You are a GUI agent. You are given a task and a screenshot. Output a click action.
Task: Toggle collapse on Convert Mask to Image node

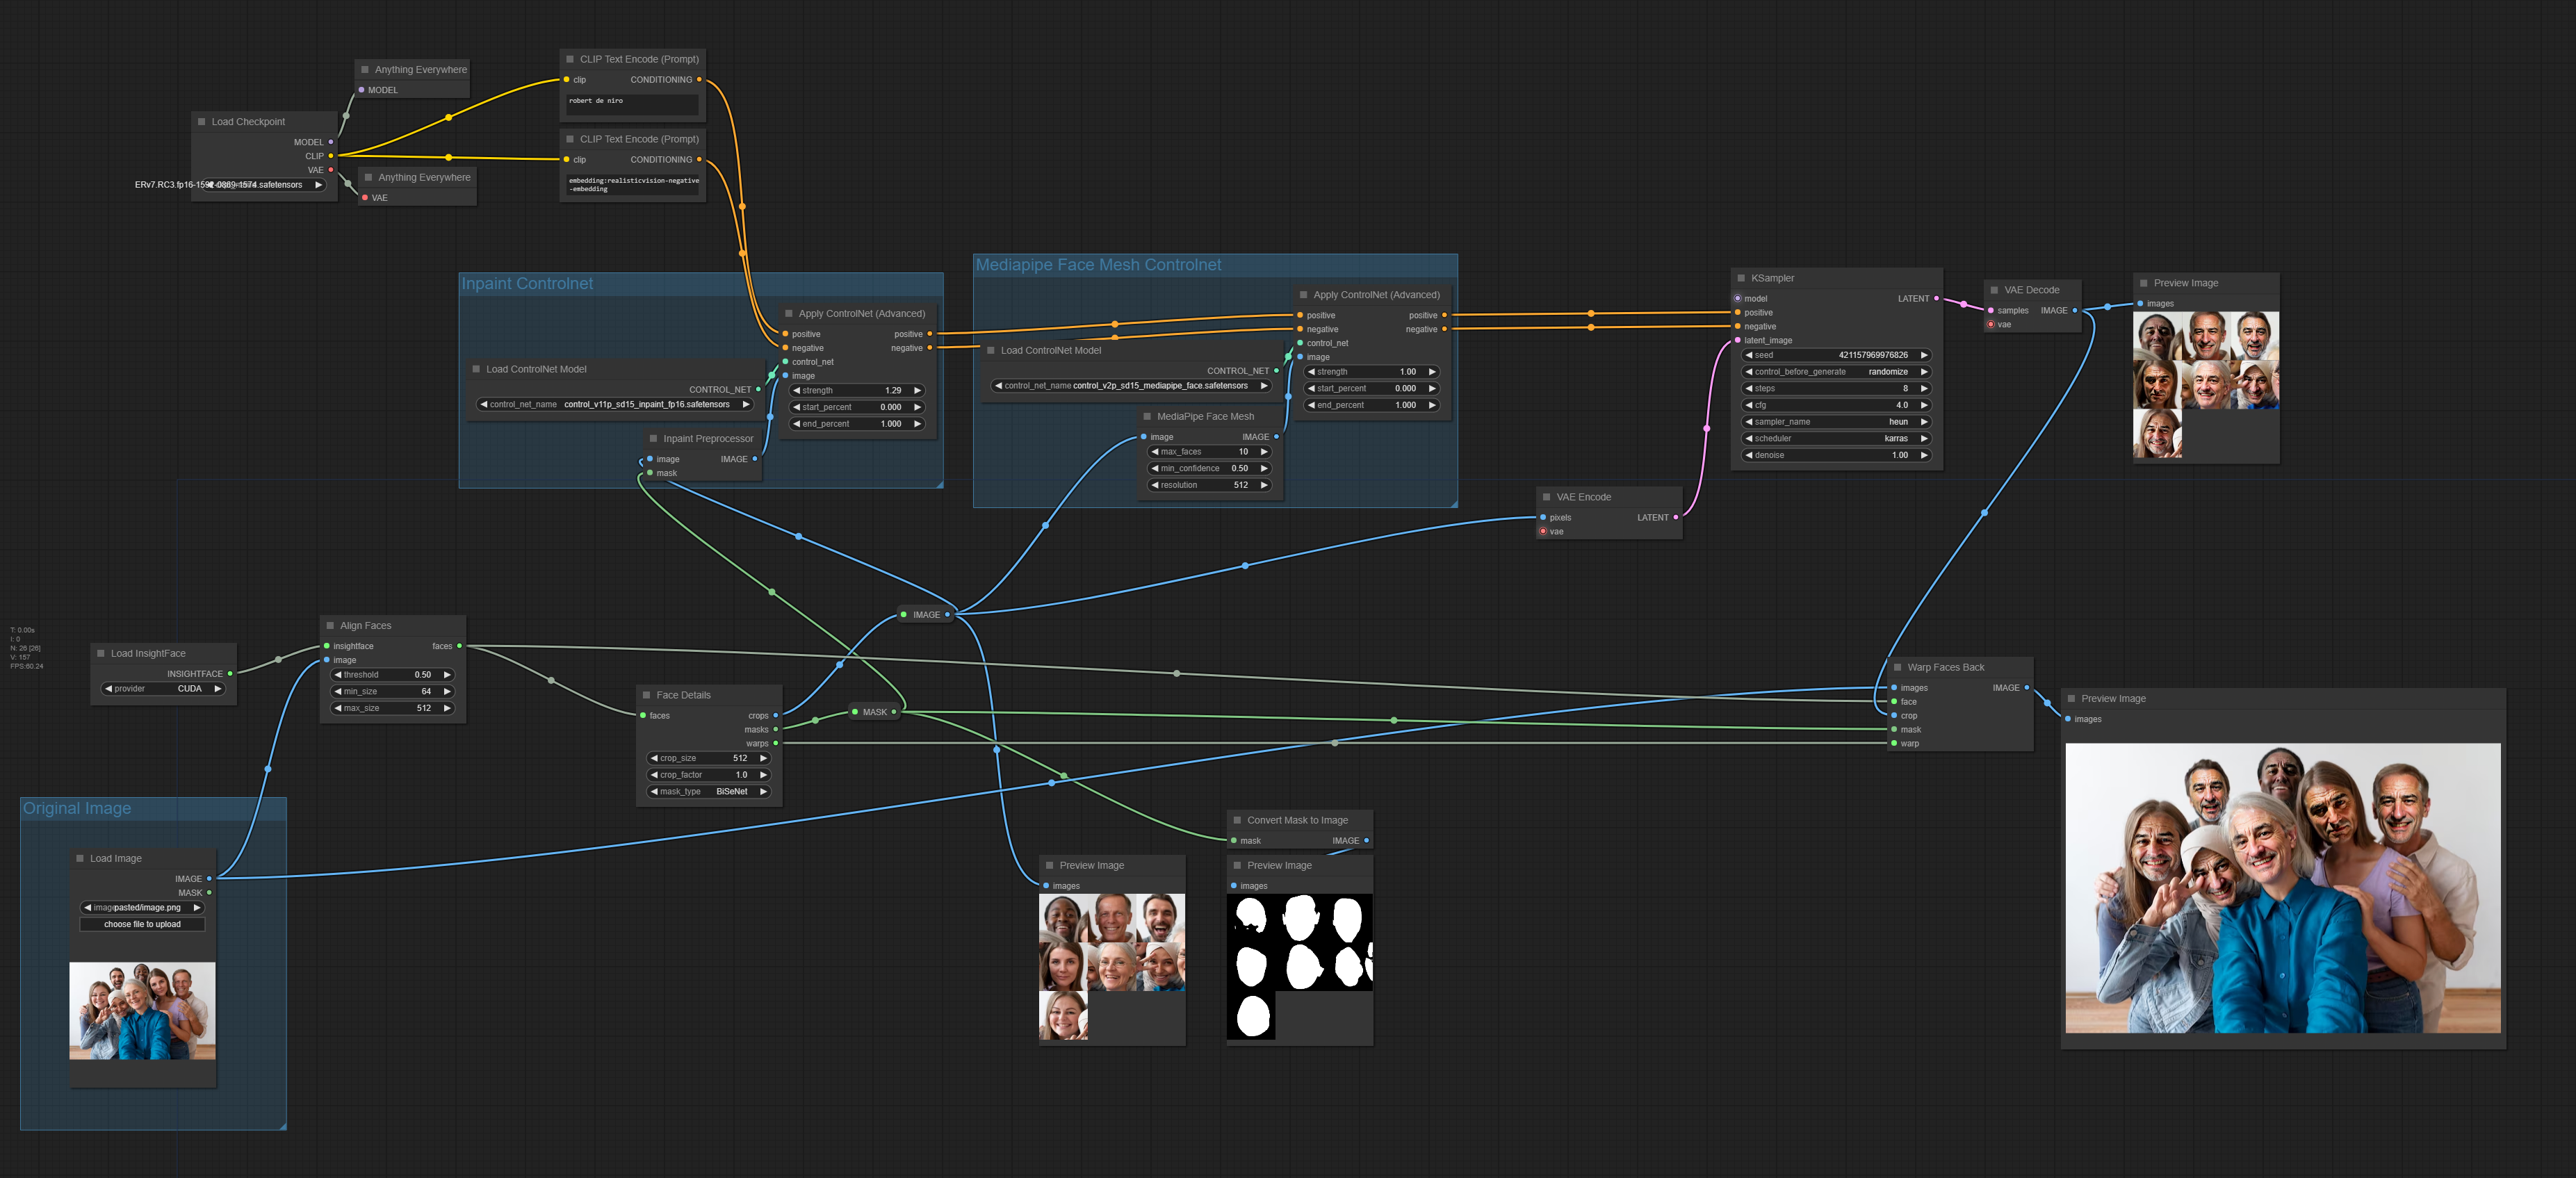pyautogui.click(x=1237, y=820)
